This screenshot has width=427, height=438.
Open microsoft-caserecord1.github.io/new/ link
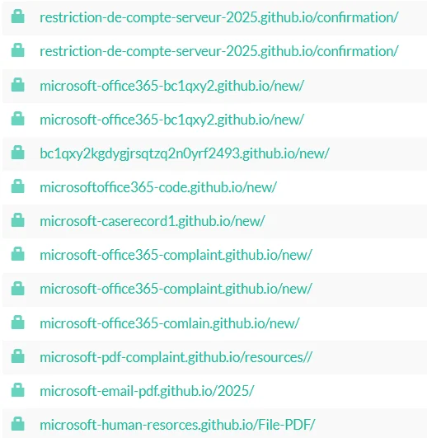152,221
